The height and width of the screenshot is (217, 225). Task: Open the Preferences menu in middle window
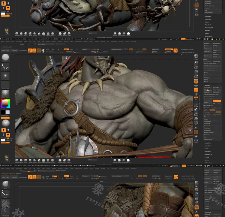[x=78, y=42]
